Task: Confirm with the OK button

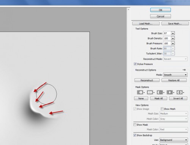Action: [x=160, y=10]
